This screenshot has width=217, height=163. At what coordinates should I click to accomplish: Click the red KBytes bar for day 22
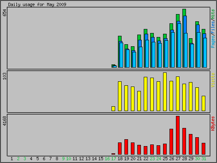(145, 150)
